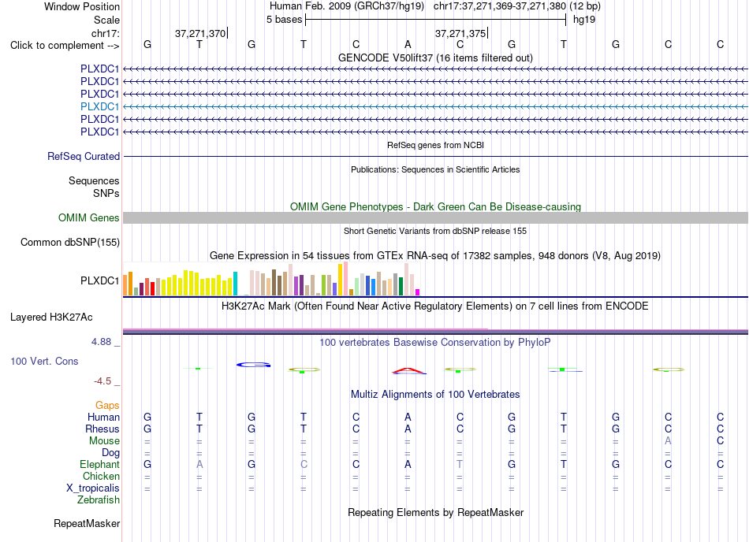The height and width of the screenshot is (542, 749).
Task: Open the 100 vertebrates Basewise Conservation by PhyloP title
Action: [435, 342]
